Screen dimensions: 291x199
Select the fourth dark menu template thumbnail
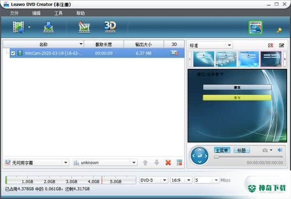tap(271, 59)
